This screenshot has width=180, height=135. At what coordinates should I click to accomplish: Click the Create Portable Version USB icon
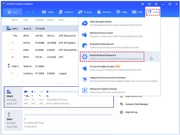pos(84,68)
